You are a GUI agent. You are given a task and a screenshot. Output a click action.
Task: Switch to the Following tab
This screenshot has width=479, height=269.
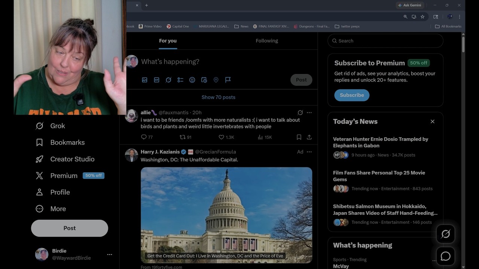[267, 41]
